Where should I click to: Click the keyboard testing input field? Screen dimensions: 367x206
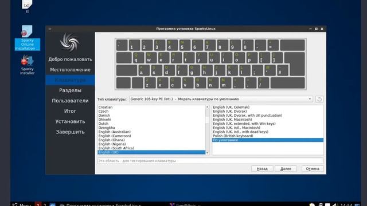pyautogui.click(x=210, y=161)
